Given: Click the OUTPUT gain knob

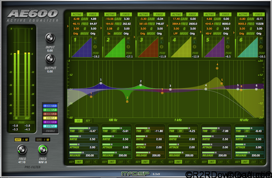Looking at the screenshot, I should (x=50, y=59).
